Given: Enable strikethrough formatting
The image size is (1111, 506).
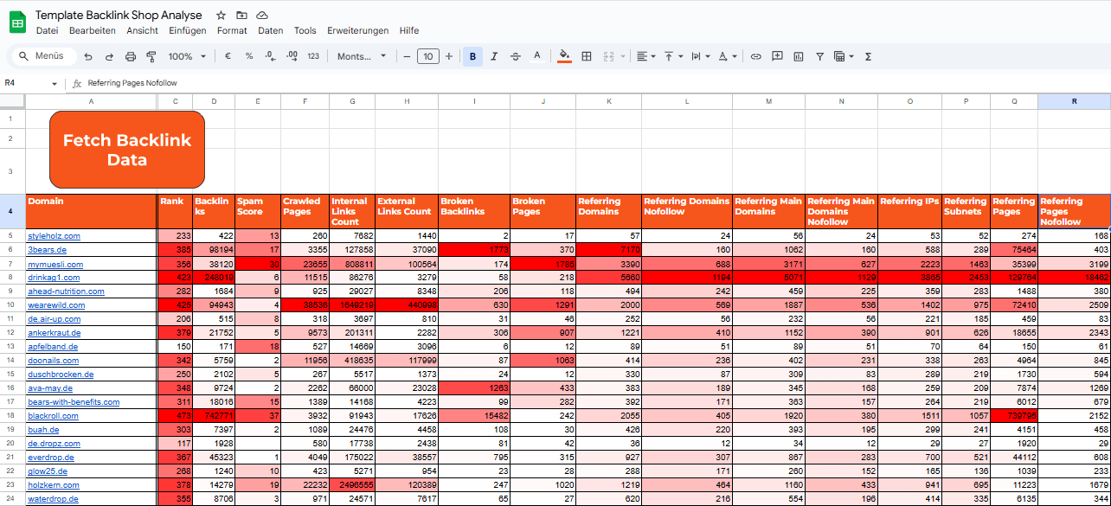Looking at the screenshot, I should (x=516, y=55).
